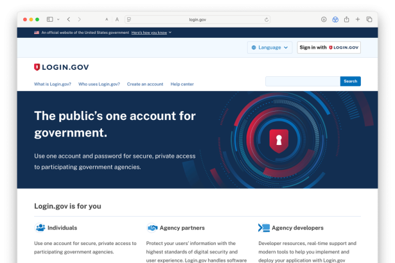Expand "Here's how you know" banner
Viewport: 395px width, 263px height.
point(151,33)
